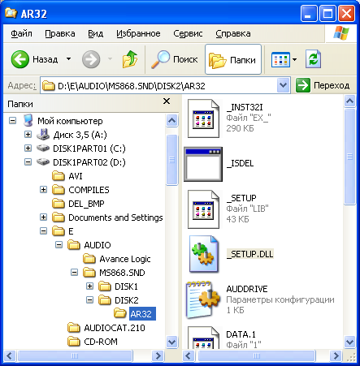The width and height of the screenshot is (360, 366).
Task: Select the DISK1PART02 (D:) drive icon
Action: (43, 162)
